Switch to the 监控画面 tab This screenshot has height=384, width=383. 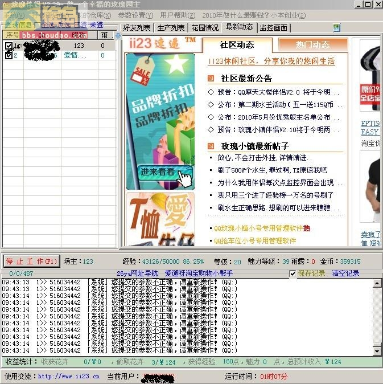click(274, 28)
